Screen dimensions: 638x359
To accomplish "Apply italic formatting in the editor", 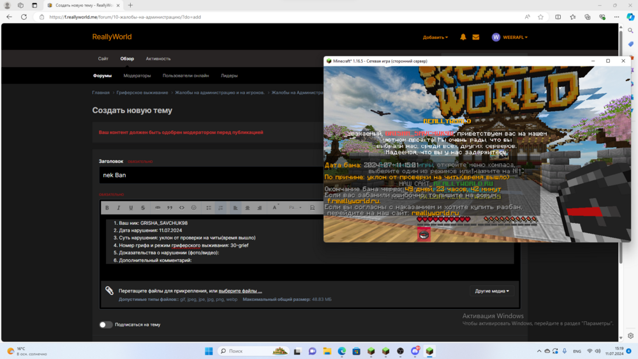I will pos(119,208).
